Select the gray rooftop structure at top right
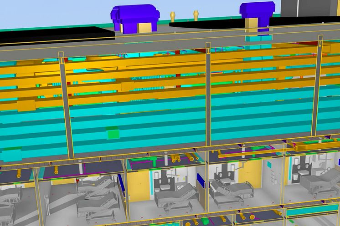The image size is (340, 226). 310,8
